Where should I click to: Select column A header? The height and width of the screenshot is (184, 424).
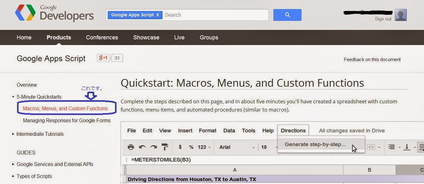[235, 170]
